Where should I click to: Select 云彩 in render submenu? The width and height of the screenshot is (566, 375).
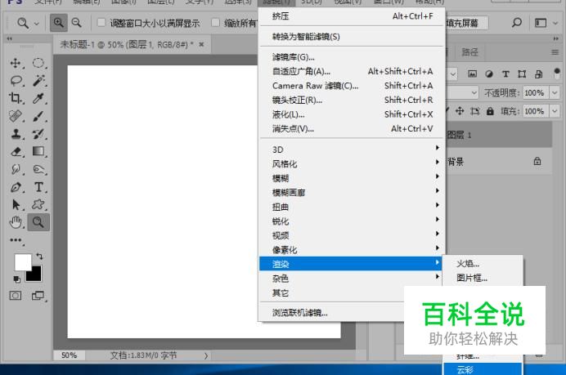click(483, 369)
